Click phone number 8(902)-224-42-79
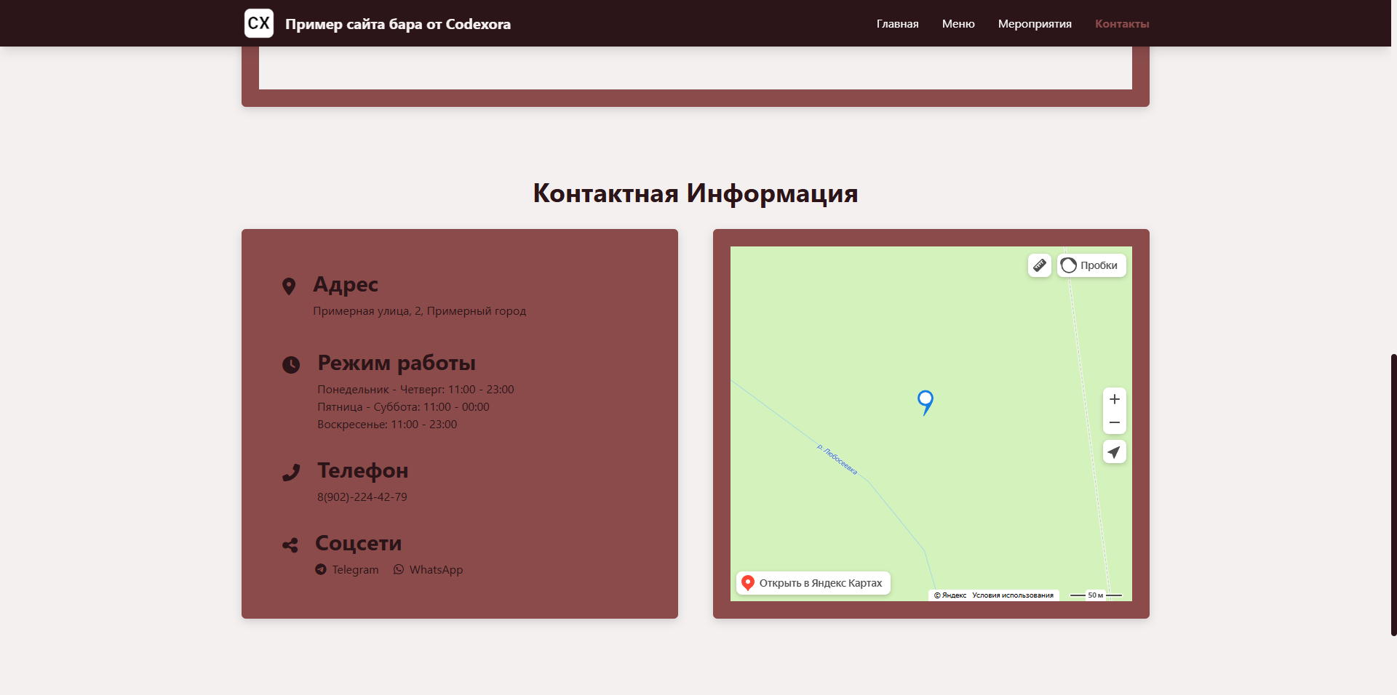 tap(362, 497)
